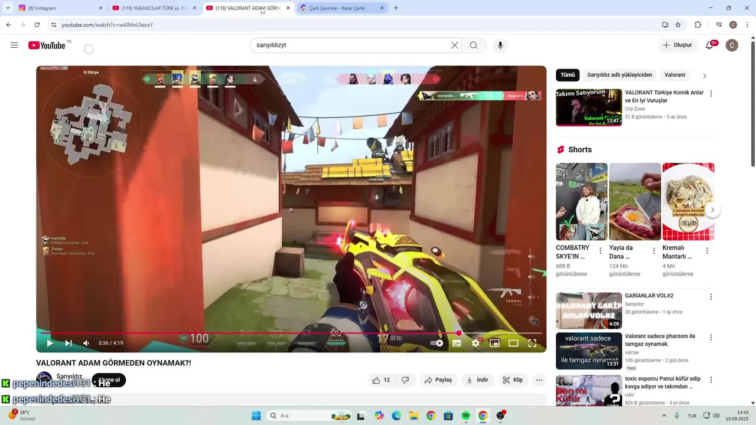Select the Valorant filter chip
This screenshot has width=756, height=425.
coord(675,75)
